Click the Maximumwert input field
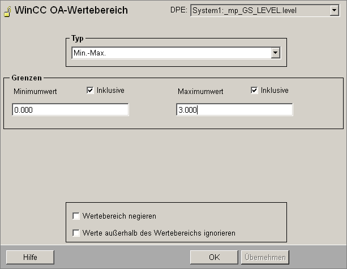 pos(234,110)
